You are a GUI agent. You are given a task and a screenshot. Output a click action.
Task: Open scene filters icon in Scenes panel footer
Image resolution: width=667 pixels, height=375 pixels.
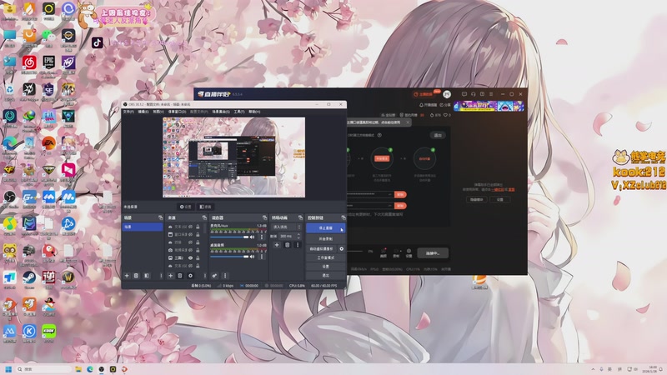(x=147, y=276)
